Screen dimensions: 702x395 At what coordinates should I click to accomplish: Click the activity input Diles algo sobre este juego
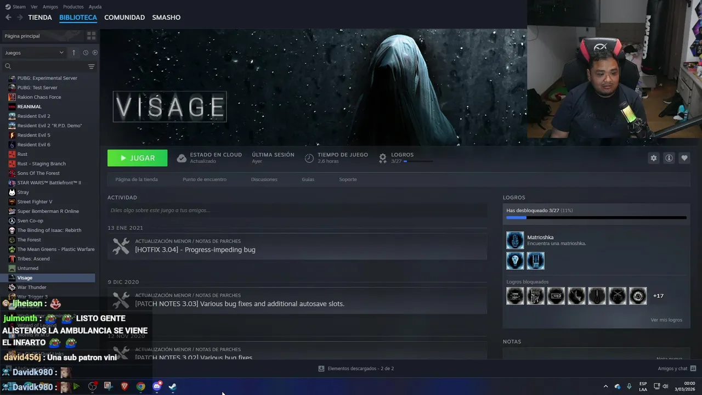(x=297, y=210)
